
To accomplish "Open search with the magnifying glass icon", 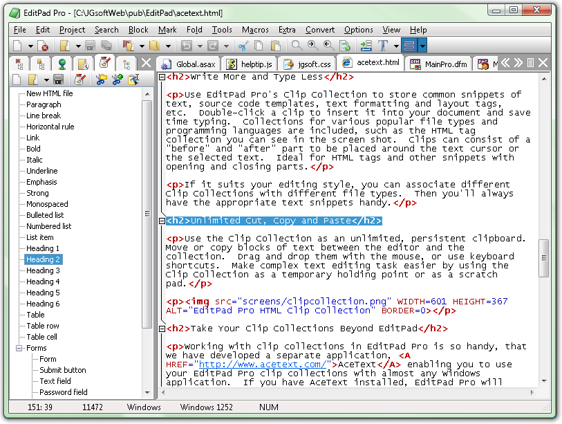I will click(x=297, y=46).
